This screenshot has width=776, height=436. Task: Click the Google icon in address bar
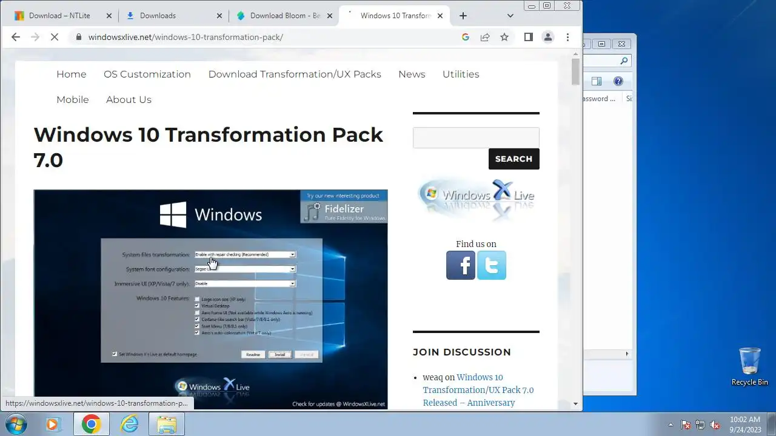pos(466,37)
